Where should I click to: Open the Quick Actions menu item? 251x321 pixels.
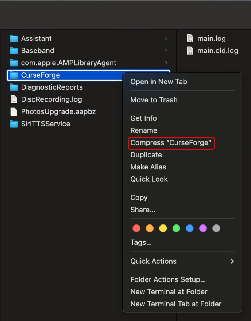coord(182,261)
